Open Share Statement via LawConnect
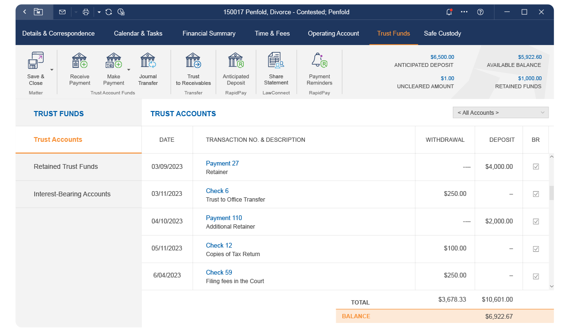Viewport: 569px width, 332px height. coord(275,61)
